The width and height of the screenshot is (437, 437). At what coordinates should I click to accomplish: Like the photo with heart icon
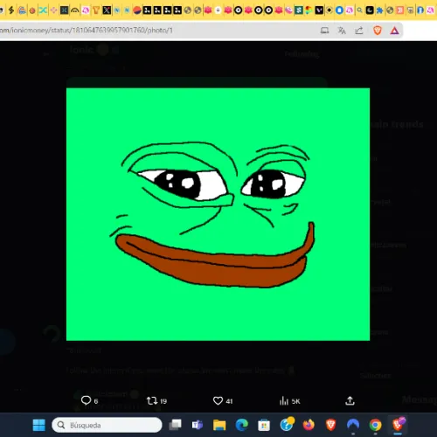tap(218, 401)
